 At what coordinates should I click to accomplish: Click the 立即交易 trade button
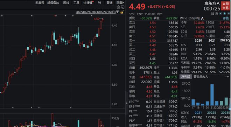coord(225,6)
